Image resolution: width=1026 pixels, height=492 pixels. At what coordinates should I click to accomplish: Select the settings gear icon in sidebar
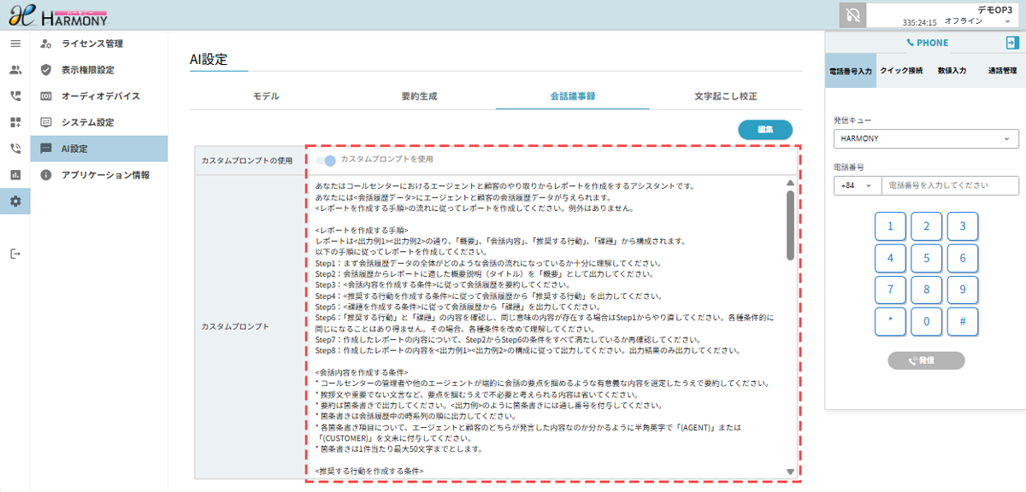(x=15, y=202)
